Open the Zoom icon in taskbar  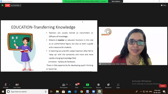click(93, 92)
